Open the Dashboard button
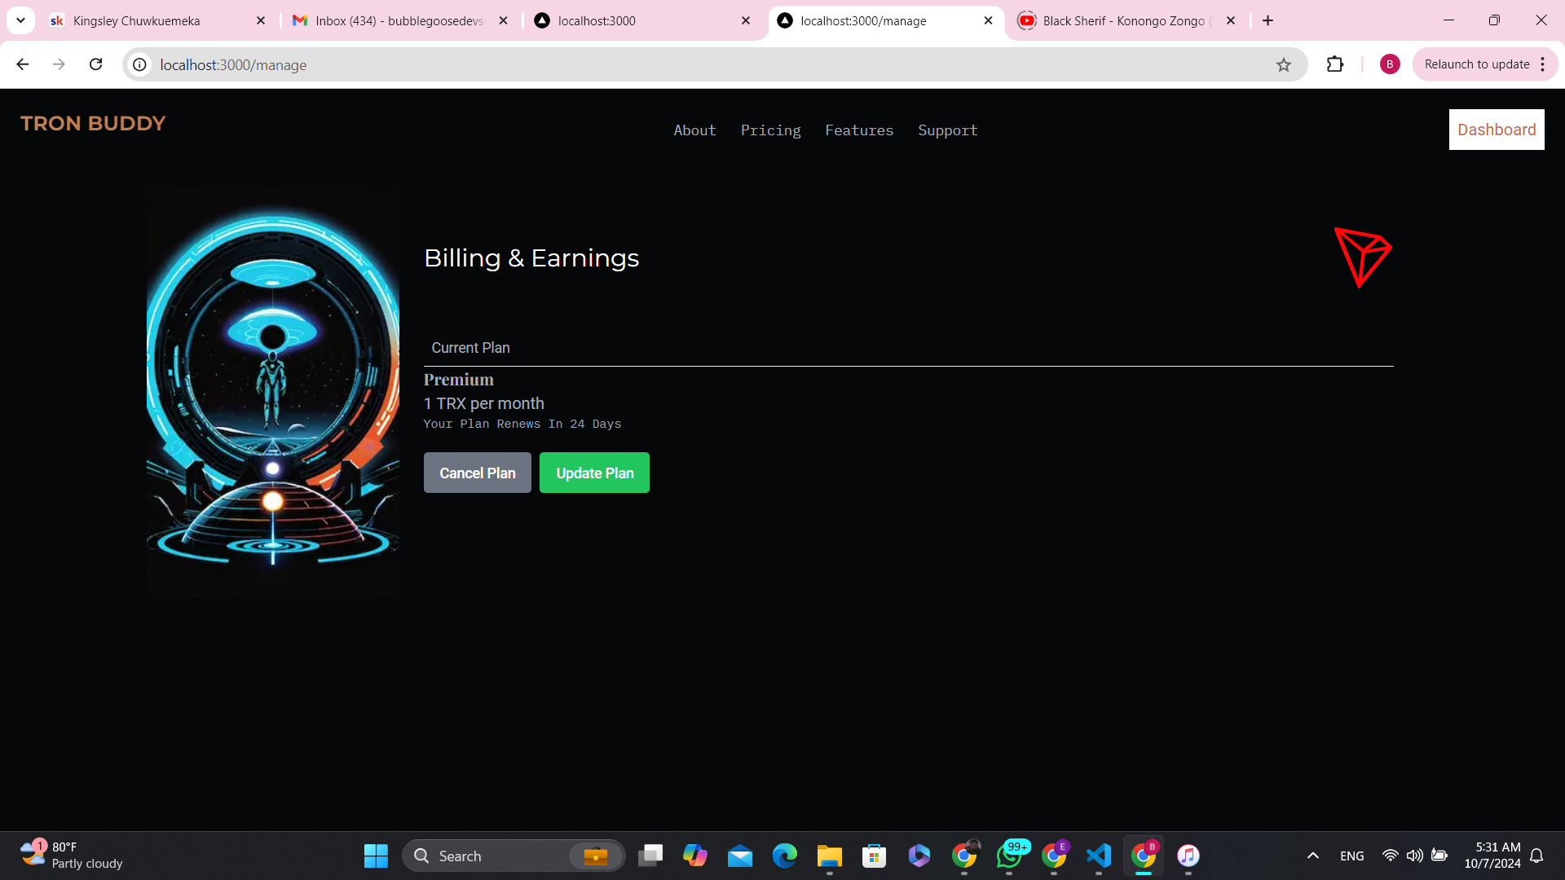The width and height of the screenshot is (1565, 880). pos(1496,130)
